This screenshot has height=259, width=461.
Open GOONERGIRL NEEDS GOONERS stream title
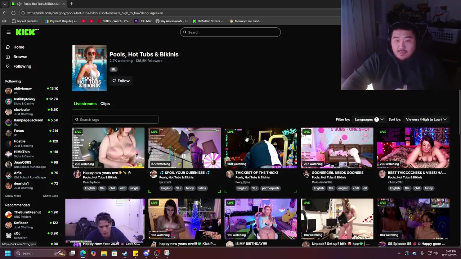[x=337, y=173]
